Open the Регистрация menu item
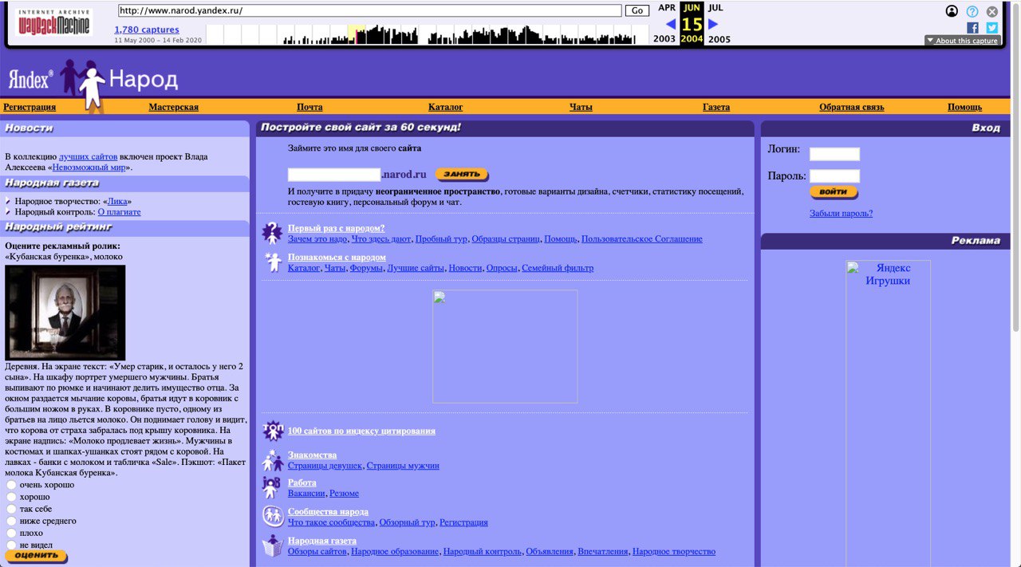Screen dimensions: 1021x567 [30, 107]
